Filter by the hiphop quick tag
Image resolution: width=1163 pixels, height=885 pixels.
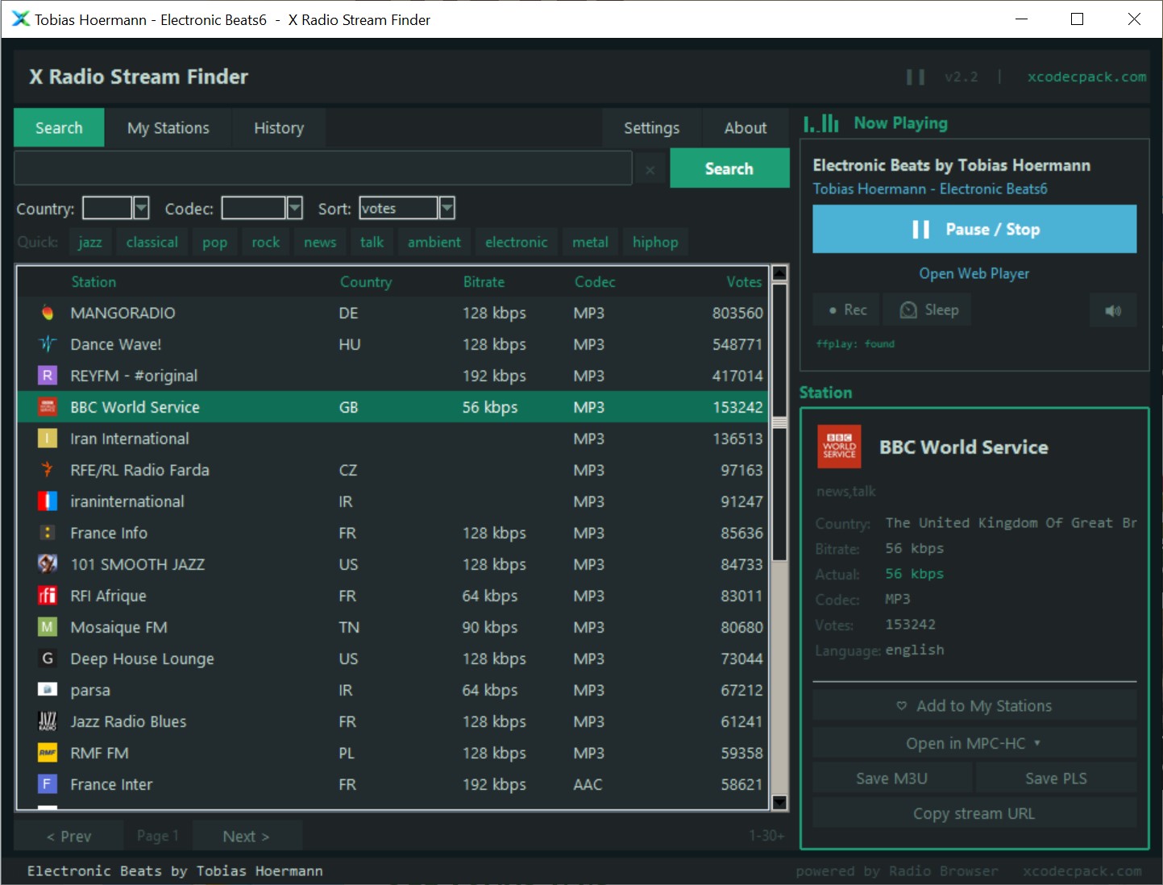coord(655,242)
